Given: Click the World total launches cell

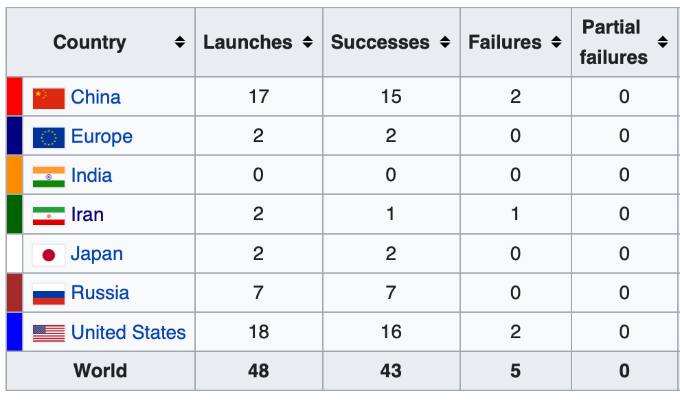Looking at the screenshot, I should point(258,371).
